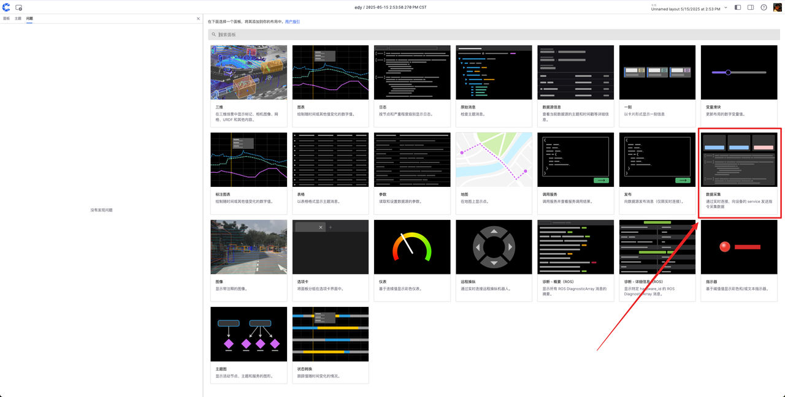Choose the 指示器 indicator panel
Image resolution: width=785 pixels, height=397 pixels.
pyautogui.click(x=739, y=260)
